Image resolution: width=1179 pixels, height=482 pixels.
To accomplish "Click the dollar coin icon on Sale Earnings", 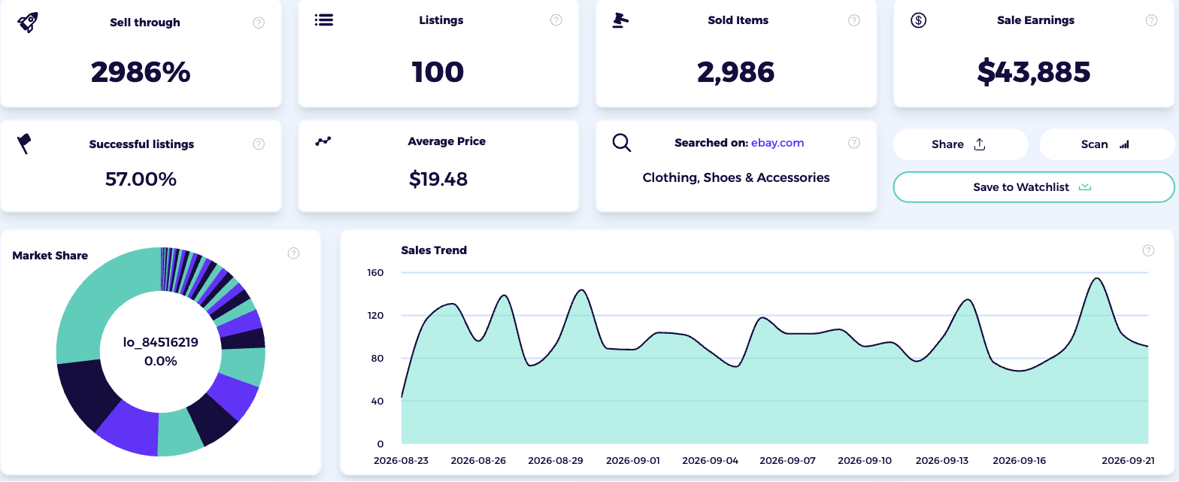I will (x=918, y=20).
